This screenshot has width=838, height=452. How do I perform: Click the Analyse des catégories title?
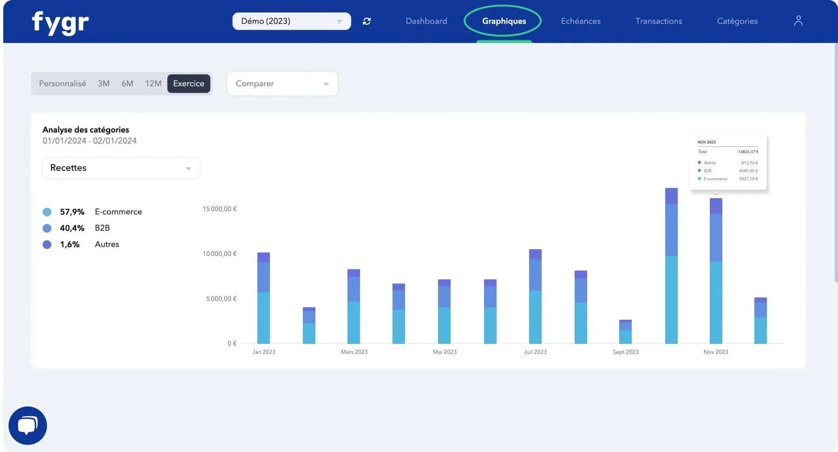(x=86, y=129)
